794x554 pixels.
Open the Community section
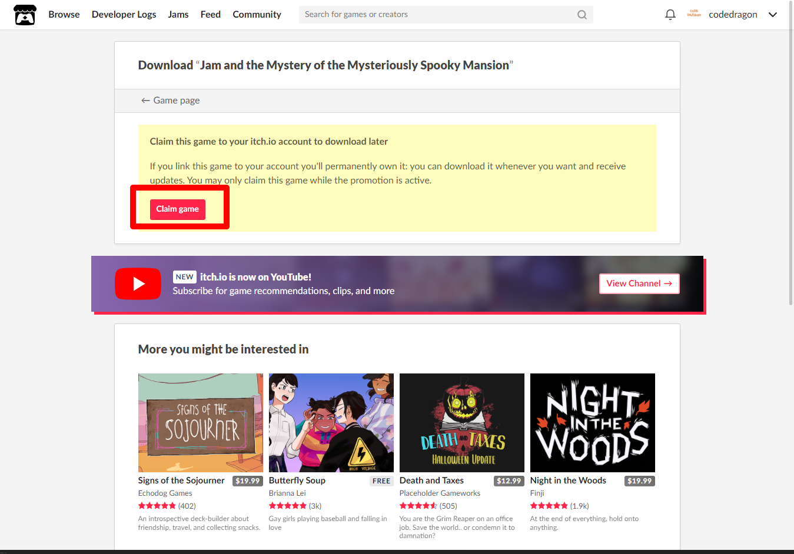pos(257,15)
